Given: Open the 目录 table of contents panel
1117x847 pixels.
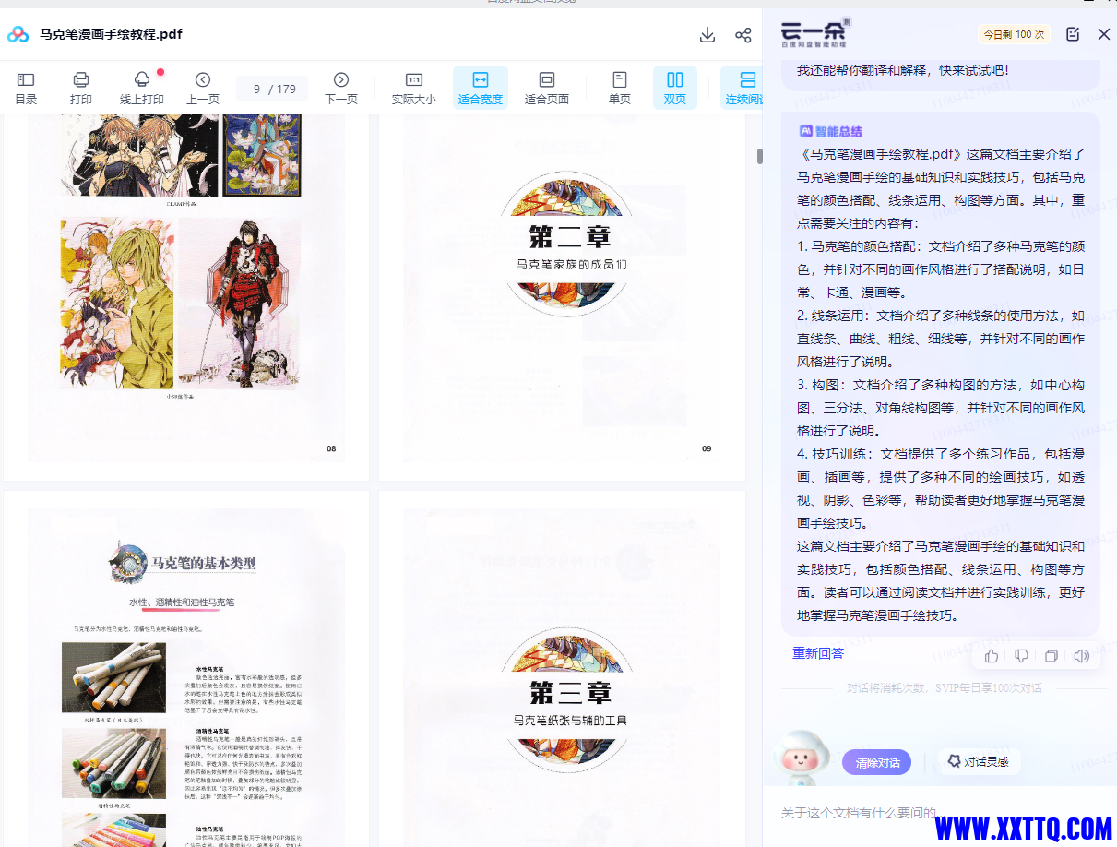Looking at the screenshot, I should point(26,88).
